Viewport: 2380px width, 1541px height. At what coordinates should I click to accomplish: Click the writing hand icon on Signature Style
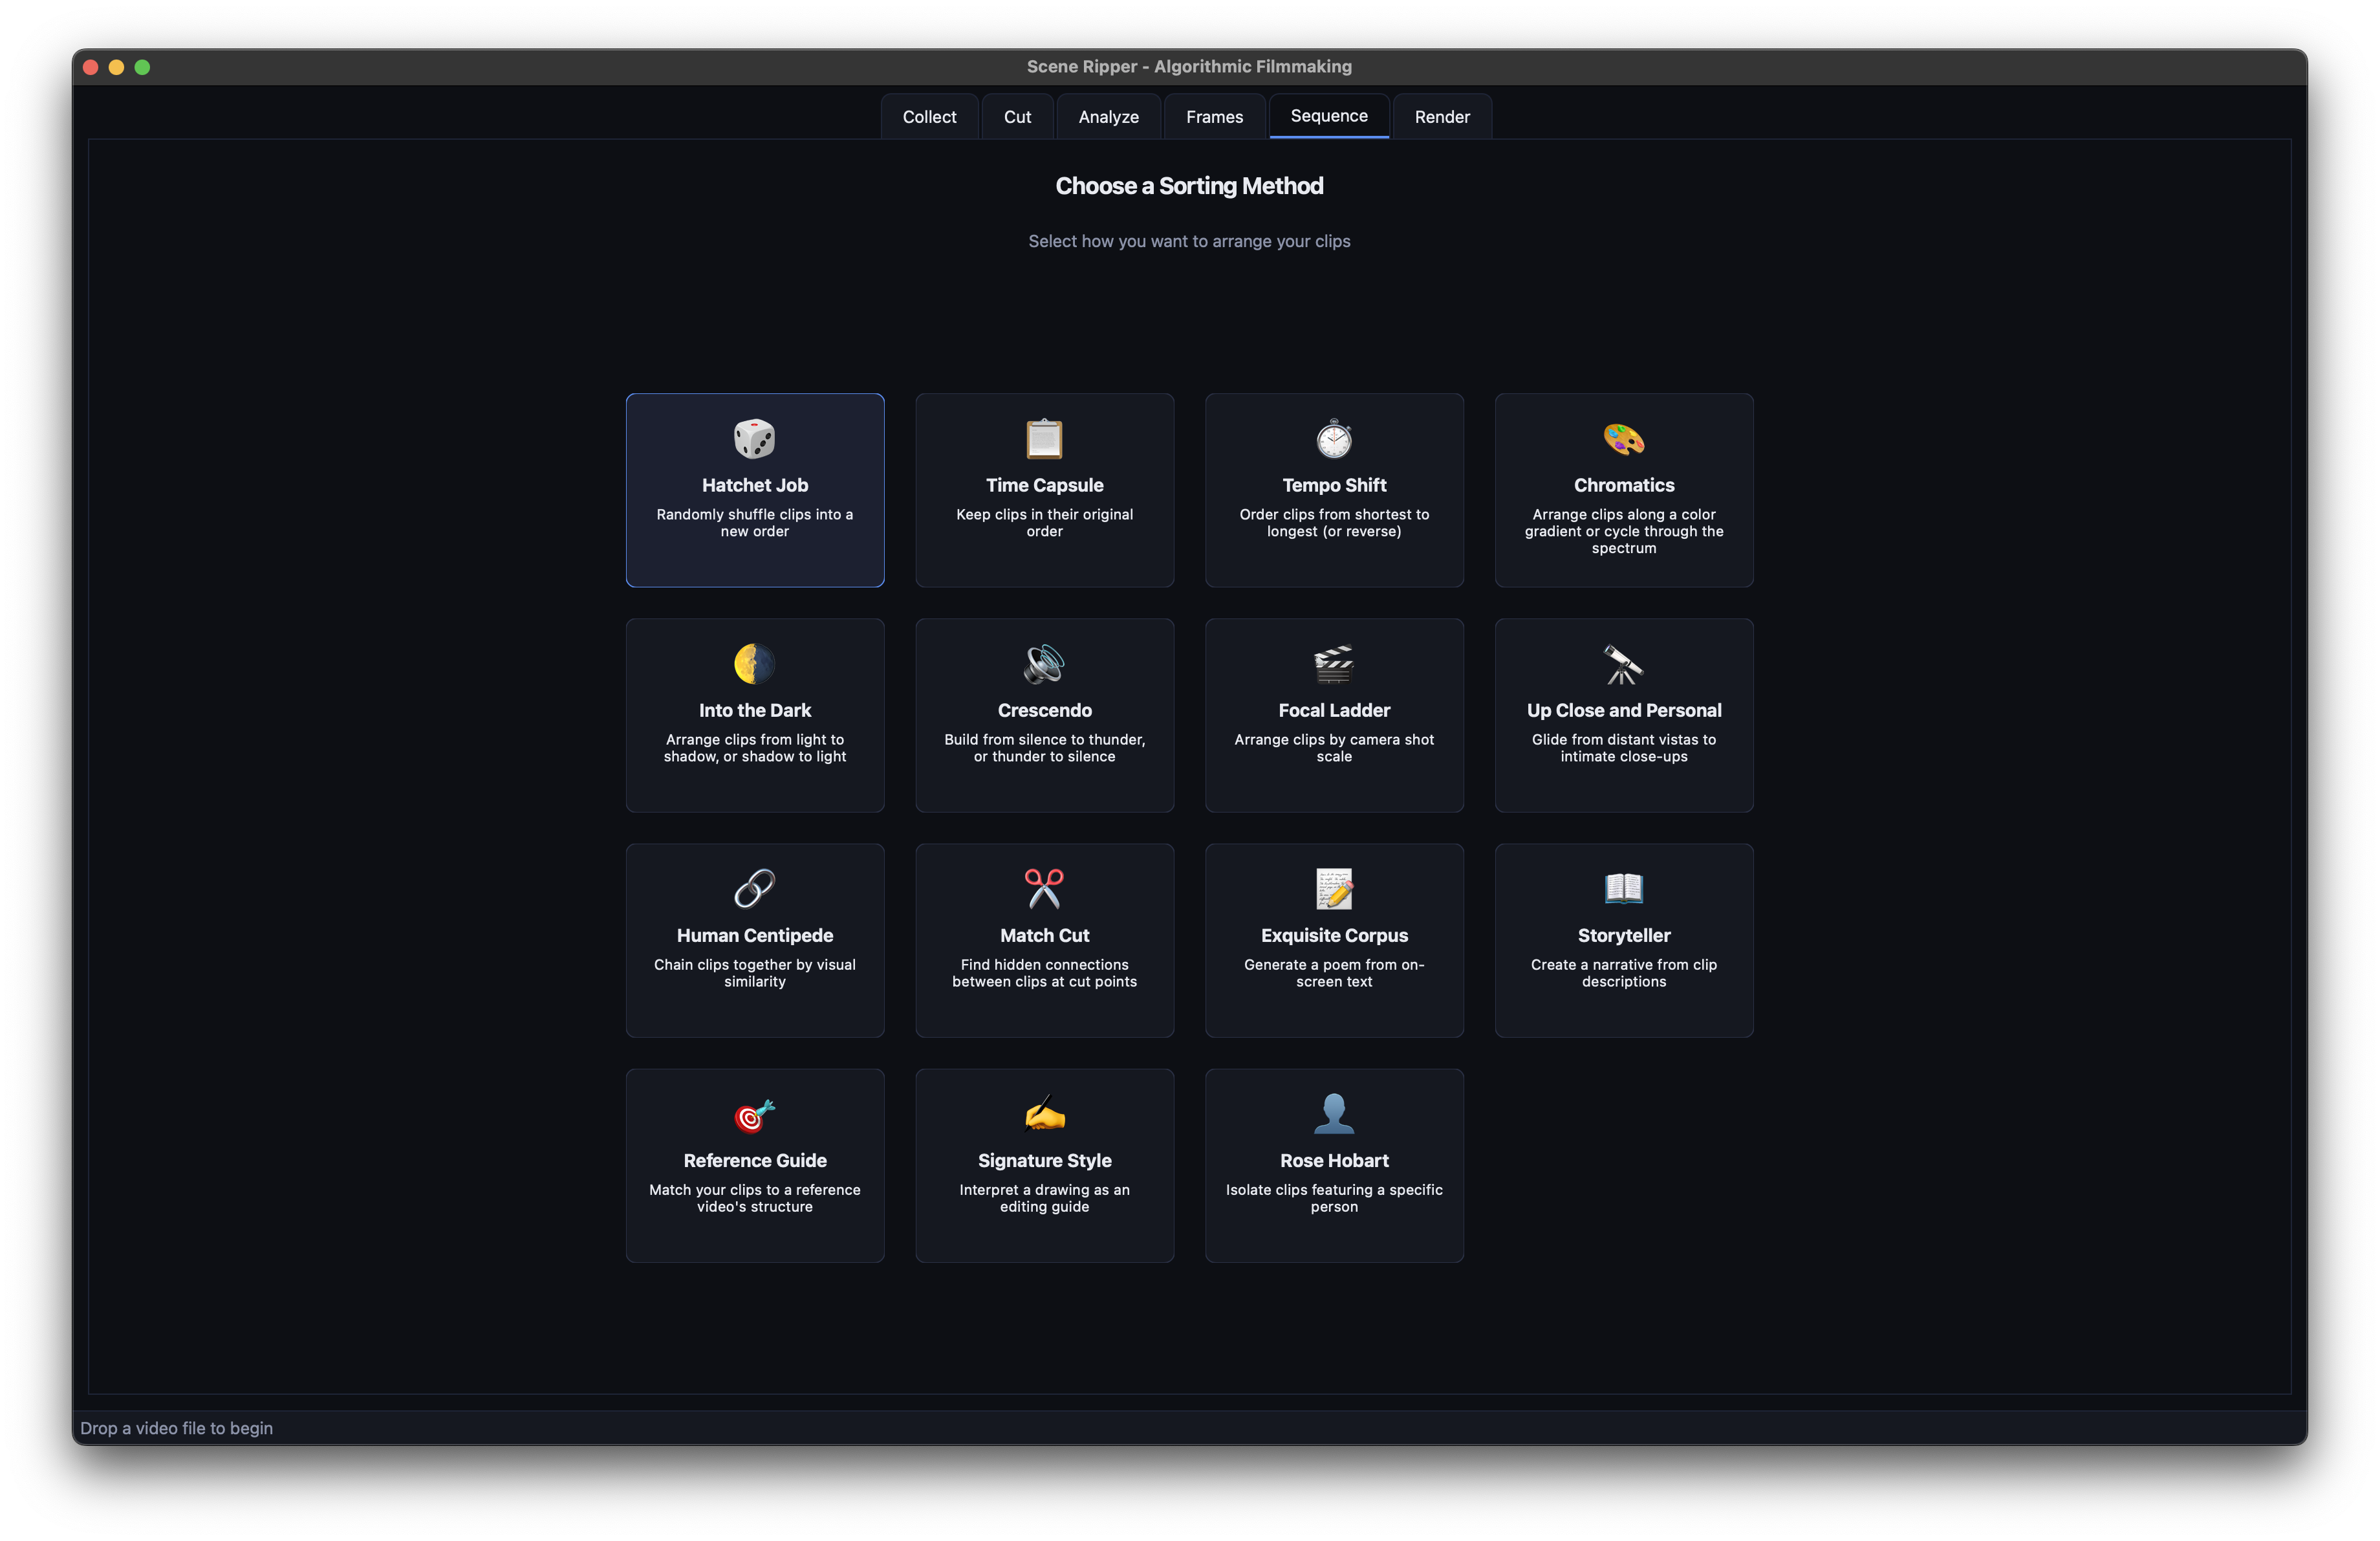1044,1114
